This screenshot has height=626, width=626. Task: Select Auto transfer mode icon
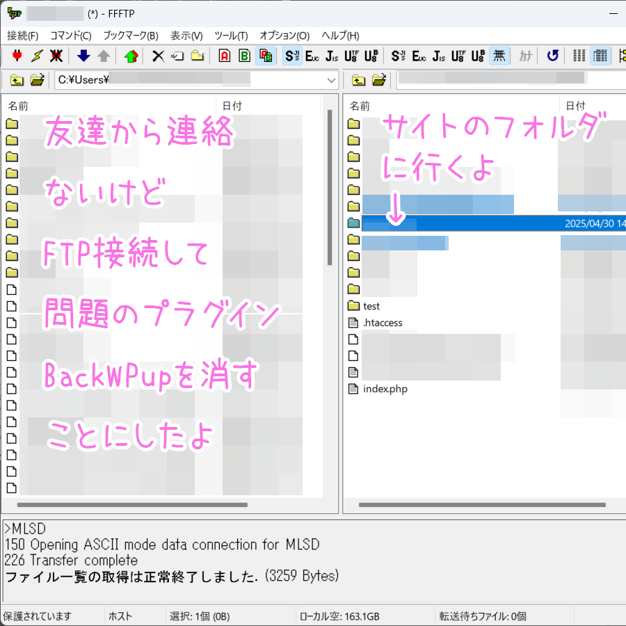tap(265, 56)
